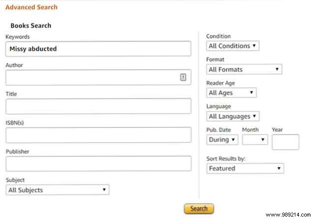Open the All Subjects dropdown
Screen dimensions: 318x219
point(58,190)
